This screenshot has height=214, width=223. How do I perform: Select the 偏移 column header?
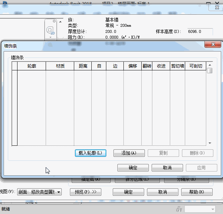pos(132,66)
